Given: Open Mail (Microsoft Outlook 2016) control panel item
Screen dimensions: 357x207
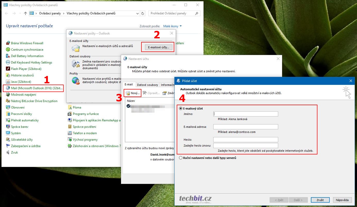Looking at the screenshot, I should point(36,88).
